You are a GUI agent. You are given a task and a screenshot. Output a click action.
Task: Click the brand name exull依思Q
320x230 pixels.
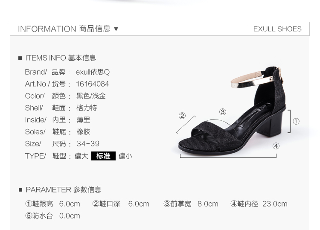(x=93, y=72)
